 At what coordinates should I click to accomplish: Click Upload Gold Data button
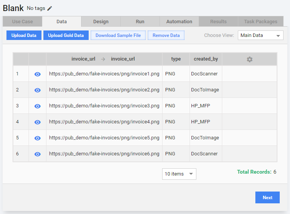pos(66,35)
